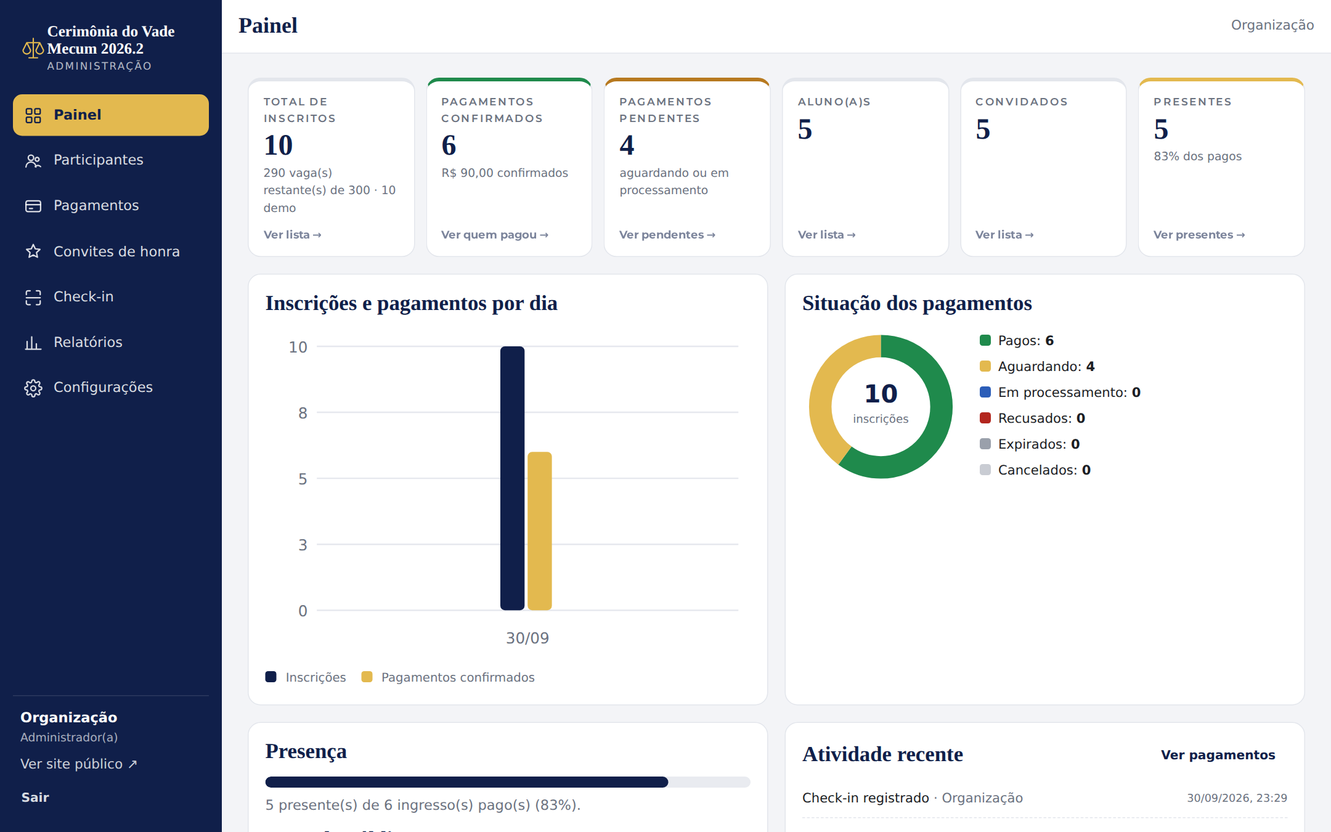
Task: Click the Presença progress bar
Action: [x=508, y=782]
